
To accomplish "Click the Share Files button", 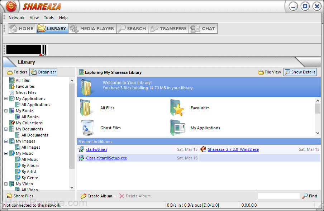I will pos(22,196).
